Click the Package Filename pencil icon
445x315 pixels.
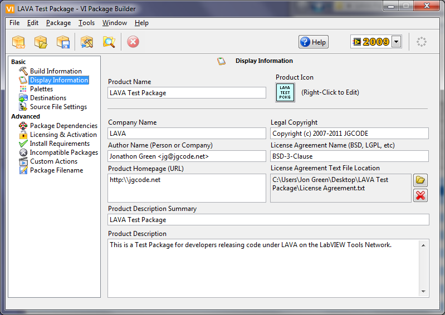(23, 170)
